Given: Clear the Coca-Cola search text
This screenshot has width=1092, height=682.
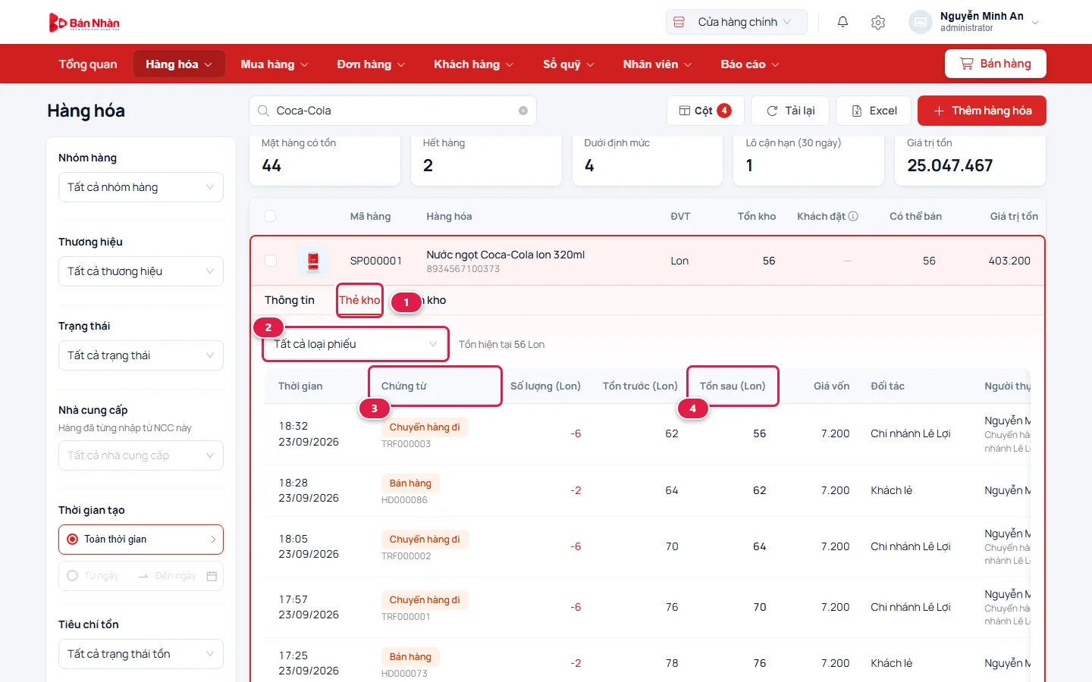Looking at the screenshot, I should pos(523,111).
